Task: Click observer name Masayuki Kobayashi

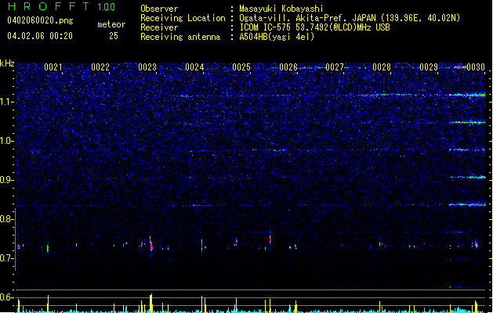Action: click(281, 9)
